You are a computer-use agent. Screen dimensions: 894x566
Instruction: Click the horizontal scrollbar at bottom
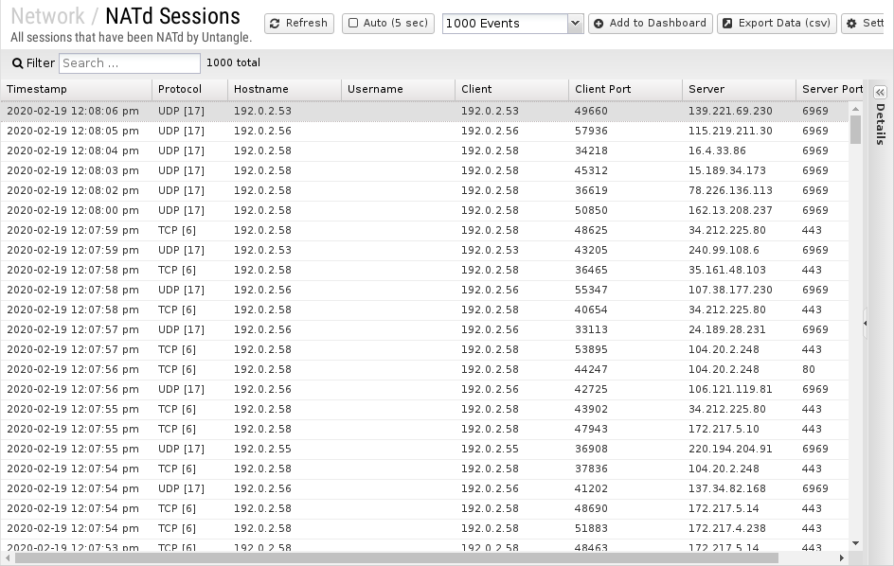point(426,558)
